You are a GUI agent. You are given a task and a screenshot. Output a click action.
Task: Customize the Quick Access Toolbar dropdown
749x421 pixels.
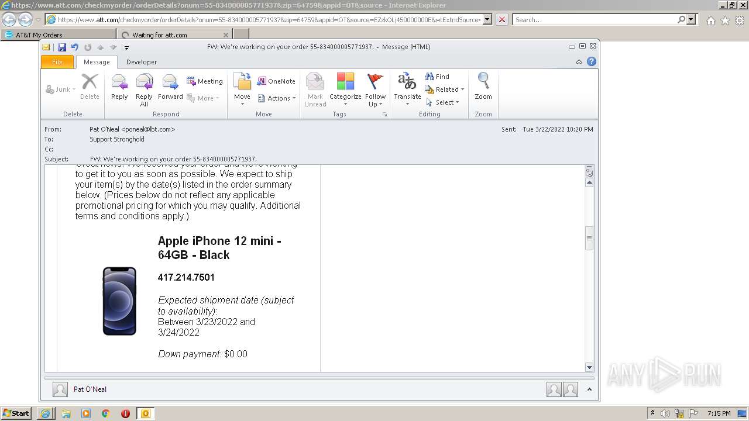(126, 48)
